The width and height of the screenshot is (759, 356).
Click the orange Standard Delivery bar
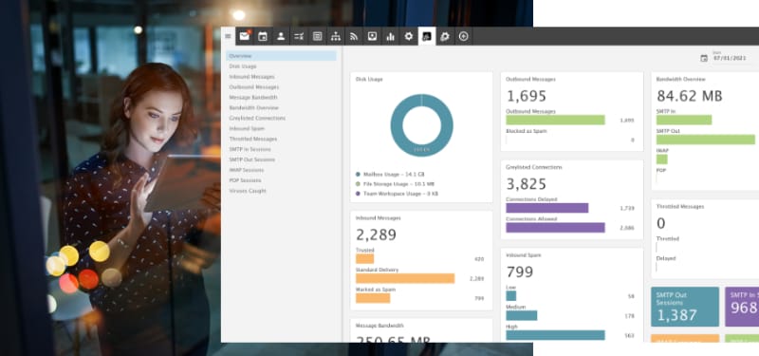405,278
